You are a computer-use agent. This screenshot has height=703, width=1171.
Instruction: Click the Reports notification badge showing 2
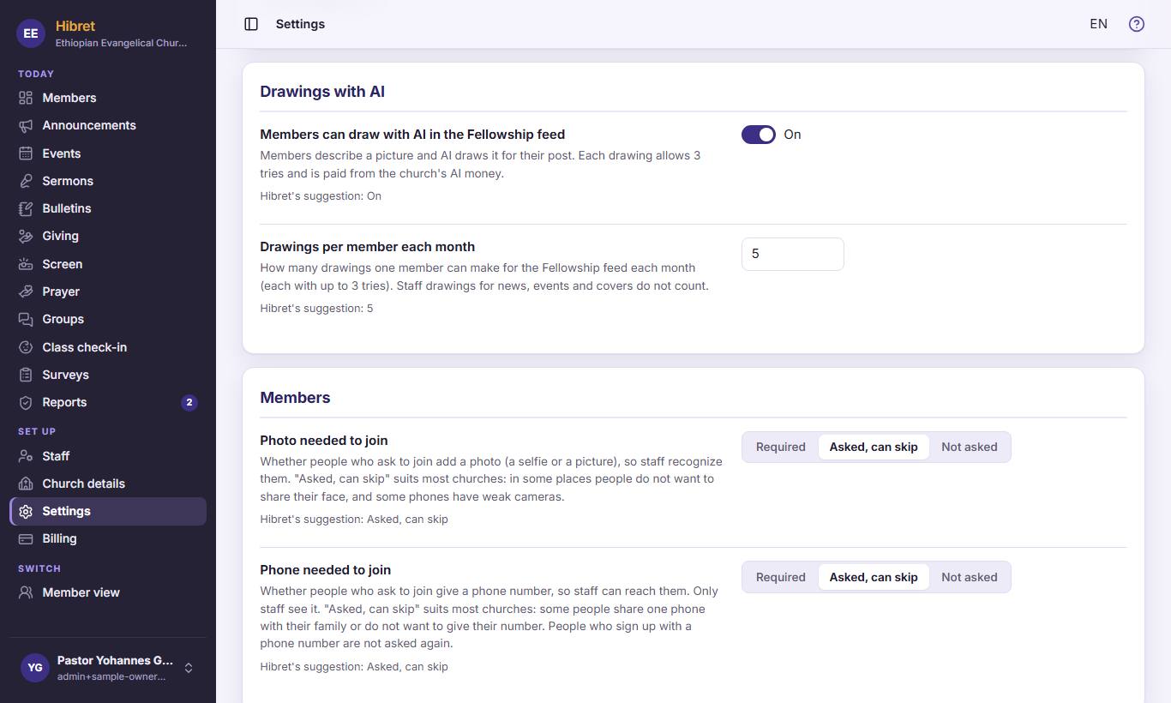click(189, 402)
